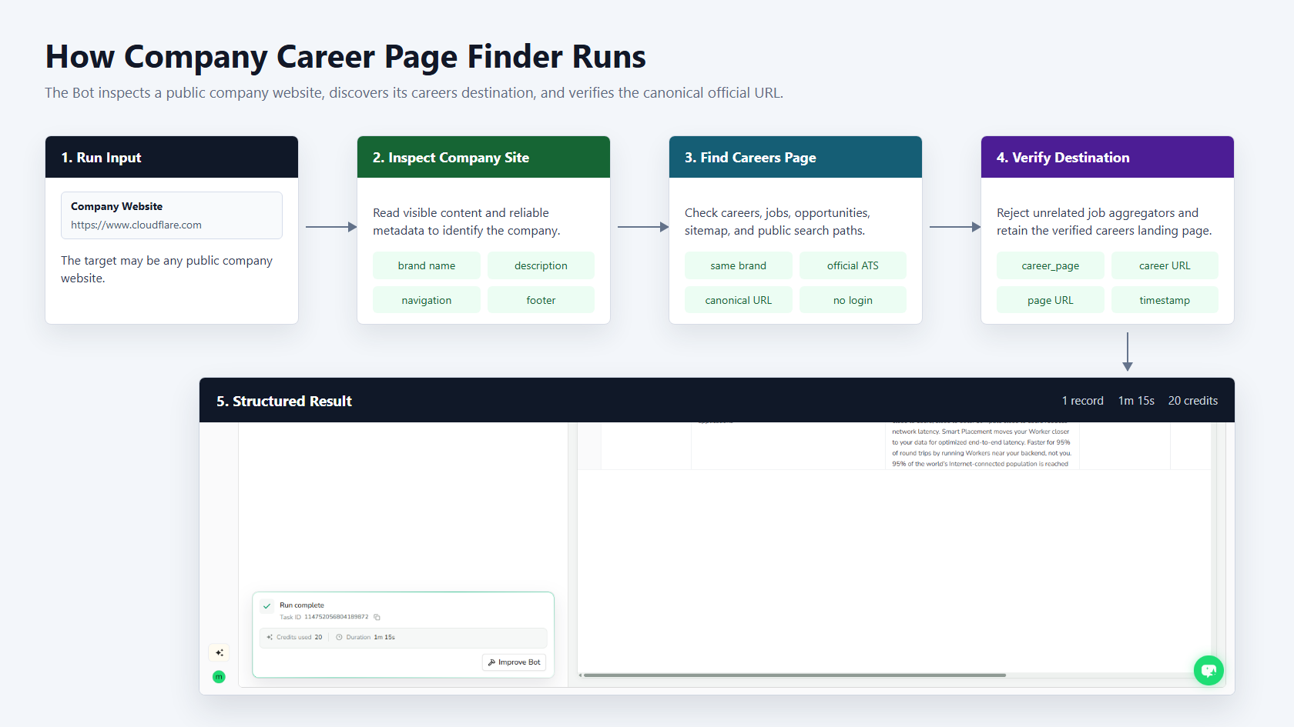Click the "2. Inspect Company Site" header
The height and width of the screenshot is (727, 1294).
(484, 157)
